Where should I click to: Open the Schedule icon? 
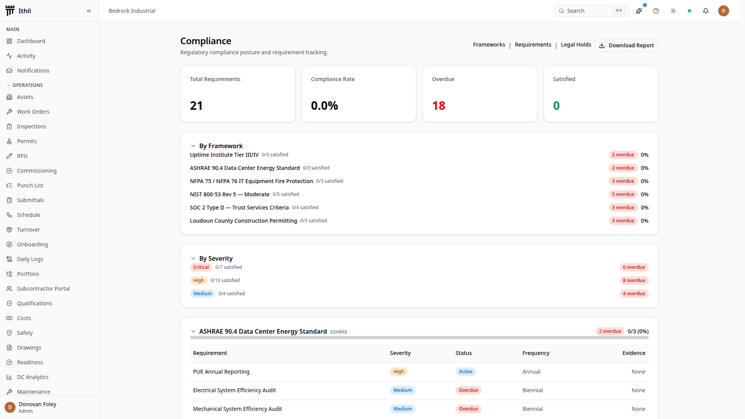pyautogui.click(x=9, y=215)
